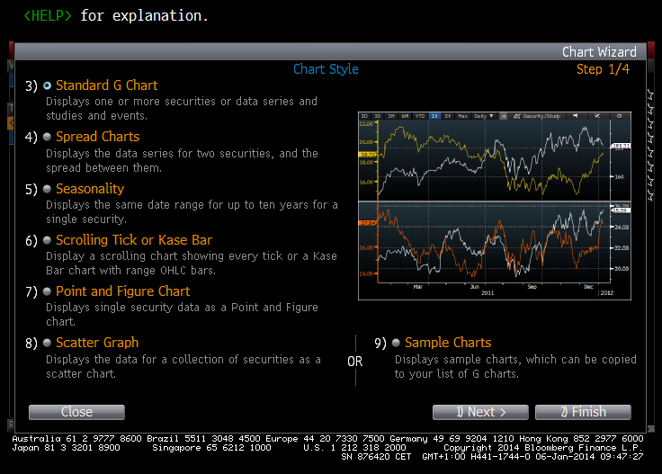Click 'Copyright 2014 Bloomberg Finance L.P.' footer
Image resolution: width=662 pixels, height=474 pixels.
point(543,447)
